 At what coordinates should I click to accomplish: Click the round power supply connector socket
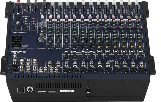[30, 89]
